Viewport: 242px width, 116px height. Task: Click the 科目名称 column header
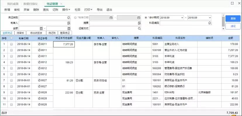coord(180,38)
